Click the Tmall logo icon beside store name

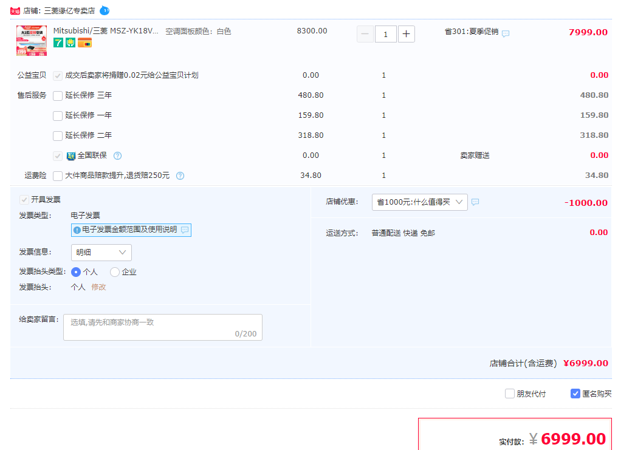point(15,11)
